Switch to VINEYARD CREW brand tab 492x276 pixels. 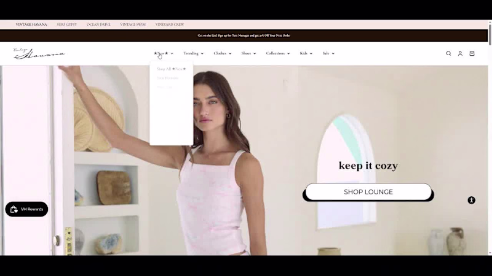[x=170, y=25]
